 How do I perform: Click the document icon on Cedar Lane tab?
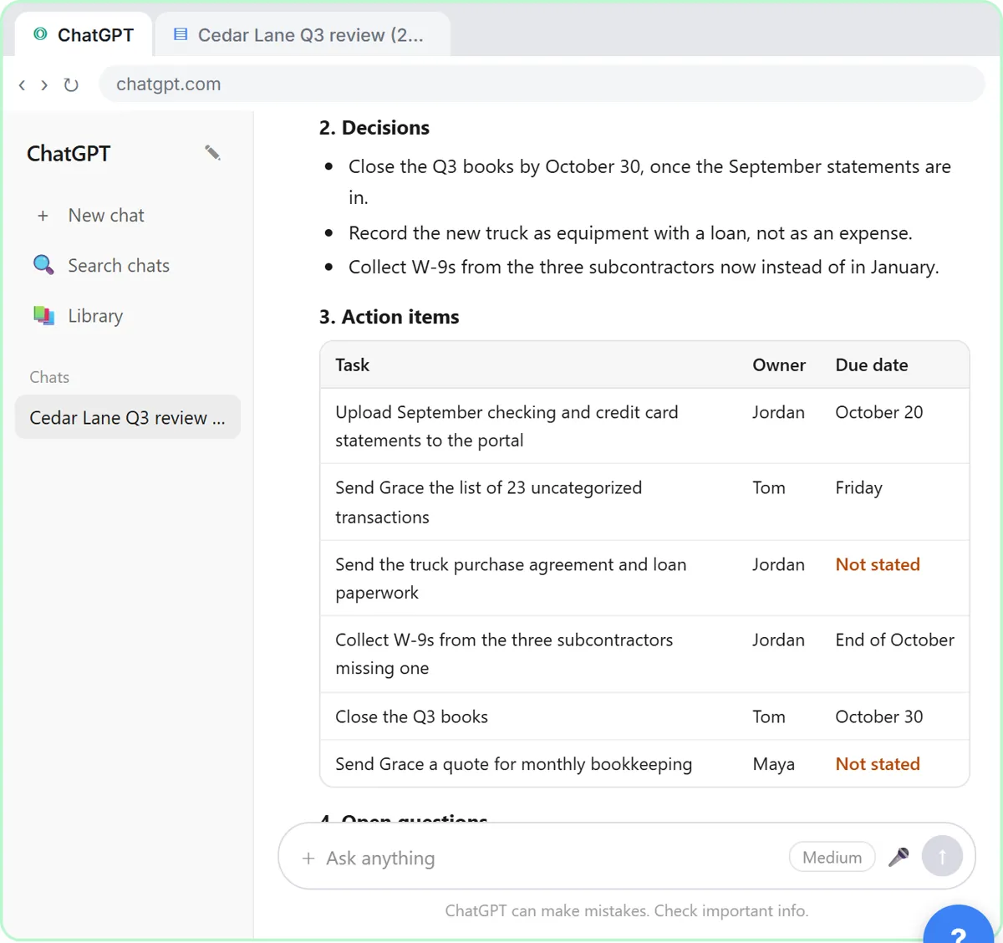181,34
